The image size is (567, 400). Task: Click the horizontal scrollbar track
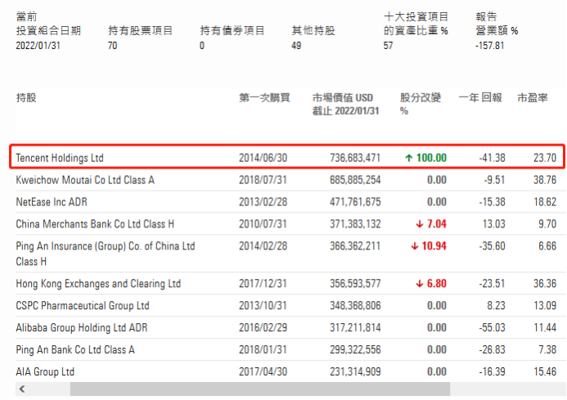pos(245,389)
